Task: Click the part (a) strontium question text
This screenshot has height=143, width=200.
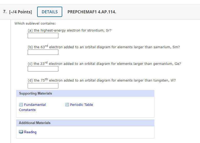Action: pyautogui.click(x=69, y=30)
